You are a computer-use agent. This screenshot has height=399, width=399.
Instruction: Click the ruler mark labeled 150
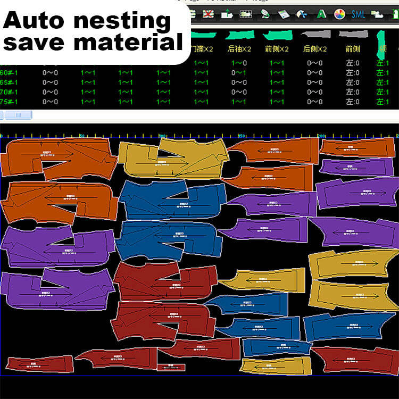point(241,136)
